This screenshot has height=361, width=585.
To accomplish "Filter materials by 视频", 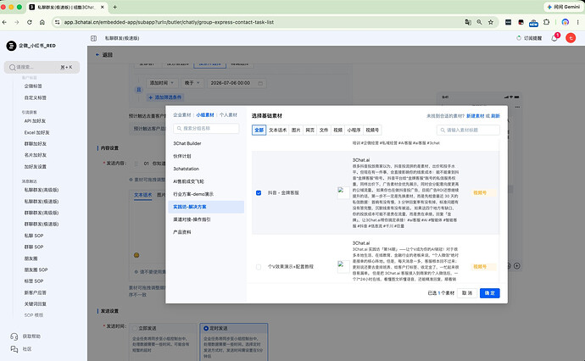I will [338, 131].
